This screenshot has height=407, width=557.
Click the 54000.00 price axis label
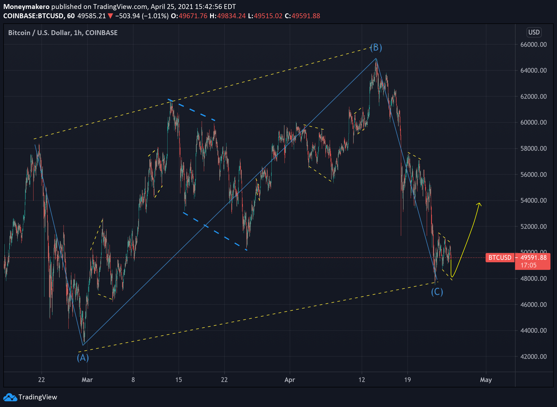click(x=533, y=201)
